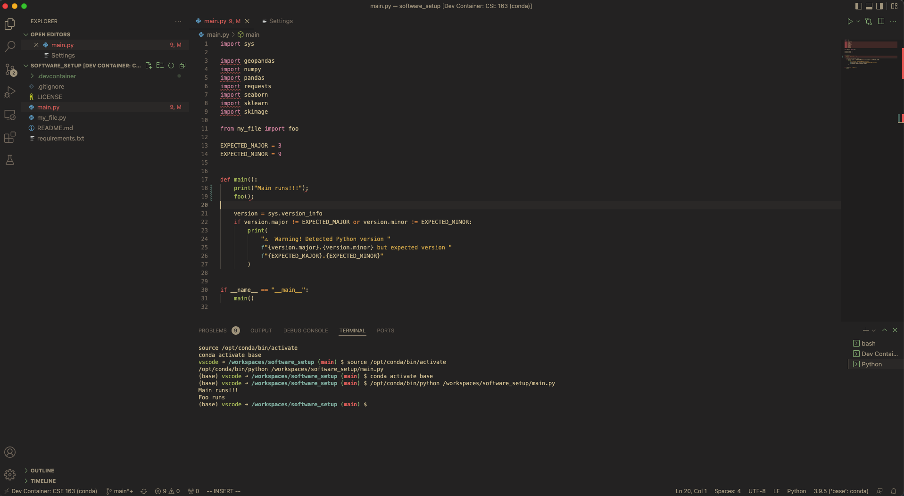Toggle primary side bar visibility

[858, 6]
